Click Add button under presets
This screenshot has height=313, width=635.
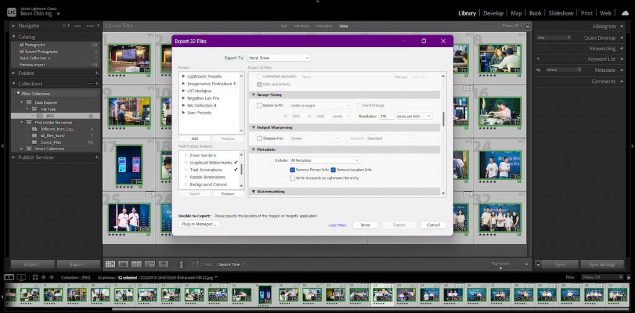195,139
